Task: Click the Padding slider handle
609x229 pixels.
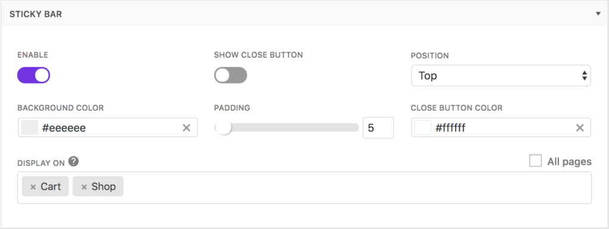Action: pos(224,128)
